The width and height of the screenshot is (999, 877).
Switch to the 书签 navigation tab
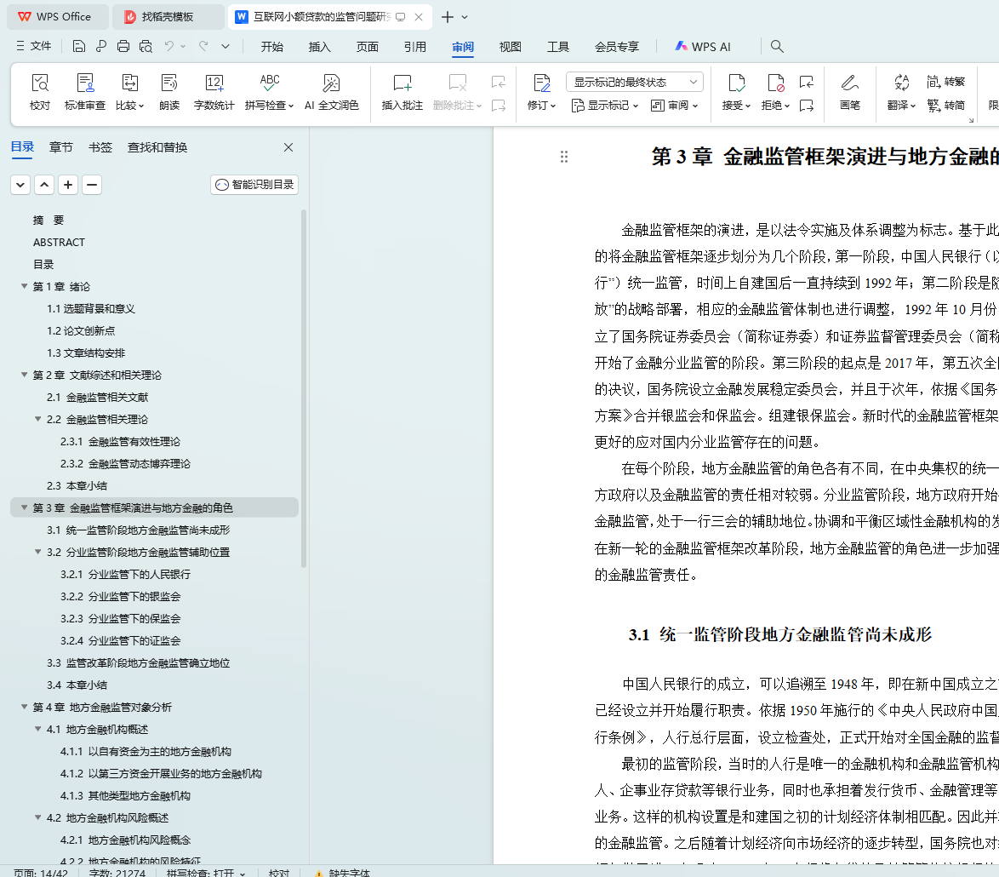[100, 147]
